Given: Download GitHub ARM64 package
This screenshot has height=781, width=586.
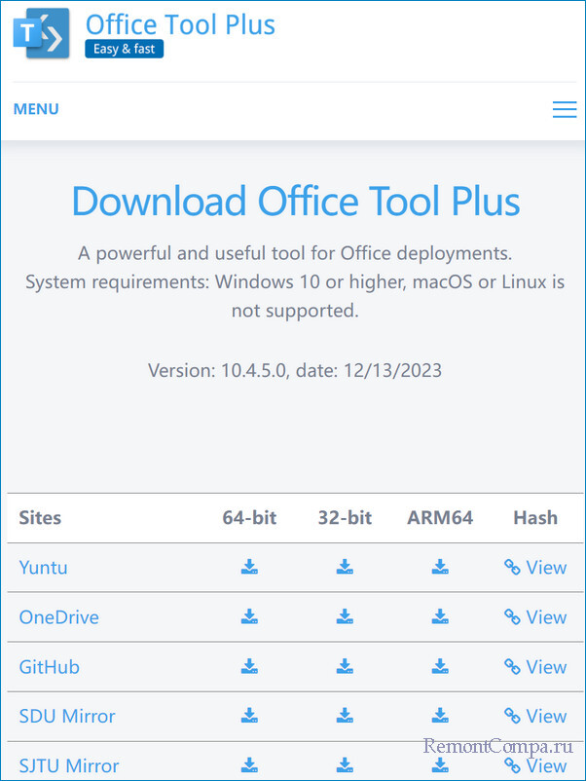Looking at the screenshot, I should click(x=440, y=666).
